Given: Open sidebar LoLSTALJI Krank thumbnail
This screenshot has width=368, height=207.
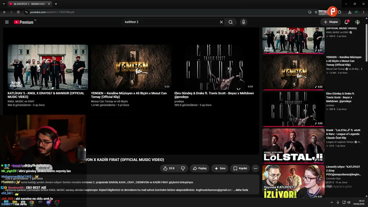Looking at the screenshot, I should tap(294, 146).
